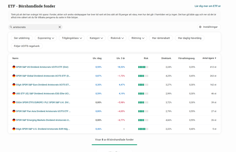This screenshot has height=152, width=236.
Task: Click the sort arrow on Antal ägare
Action: [215, 58]
